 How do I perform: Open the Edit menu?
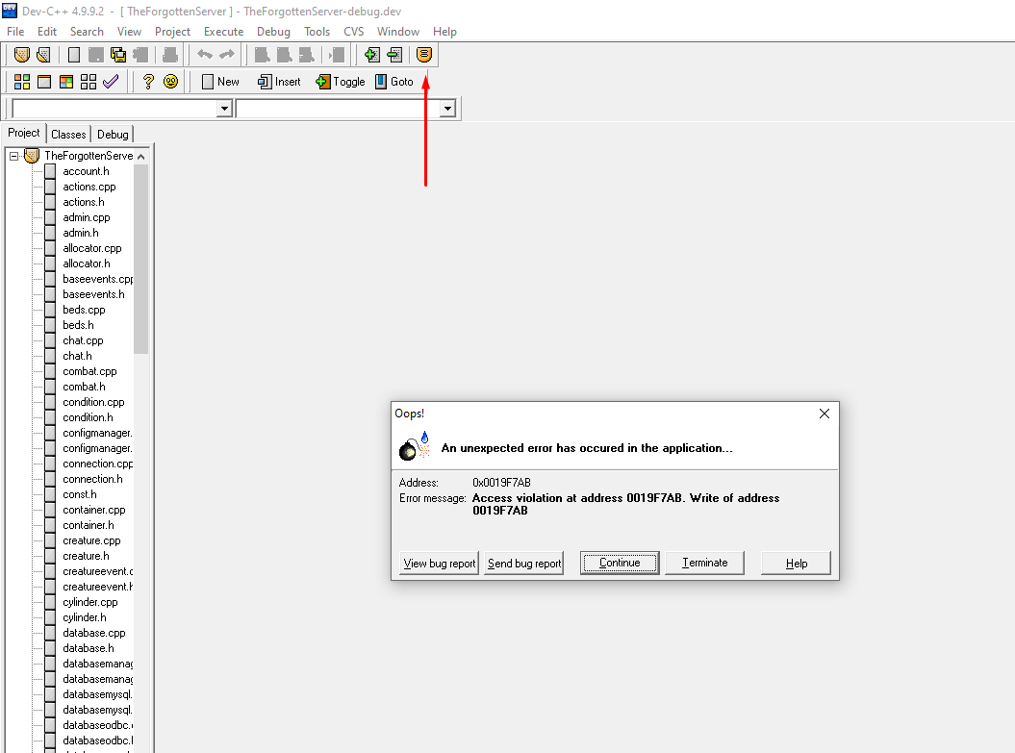[46, 32]
